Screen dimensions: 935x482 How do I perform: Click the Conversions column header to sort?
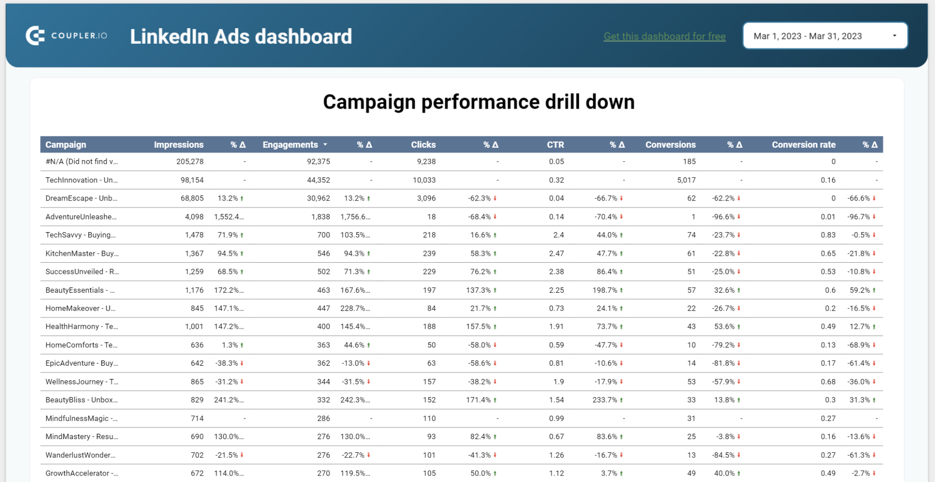(670, 145)
